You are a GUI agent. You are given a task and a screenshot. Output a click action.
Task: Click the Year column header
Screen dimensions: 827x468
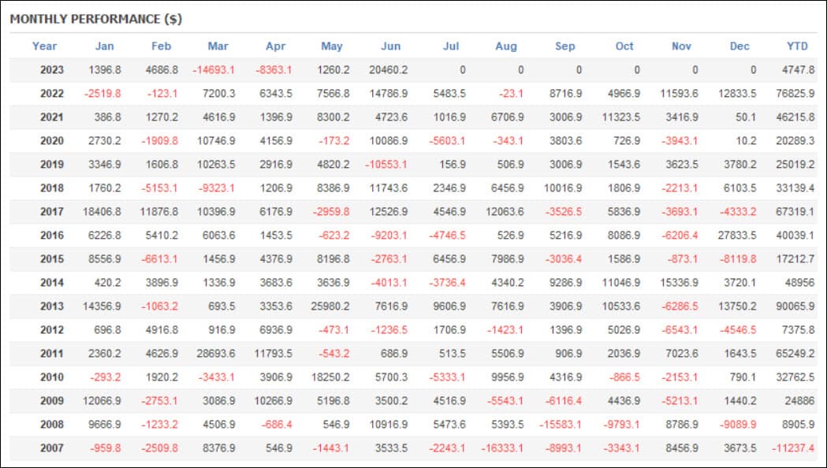(44, 46)
